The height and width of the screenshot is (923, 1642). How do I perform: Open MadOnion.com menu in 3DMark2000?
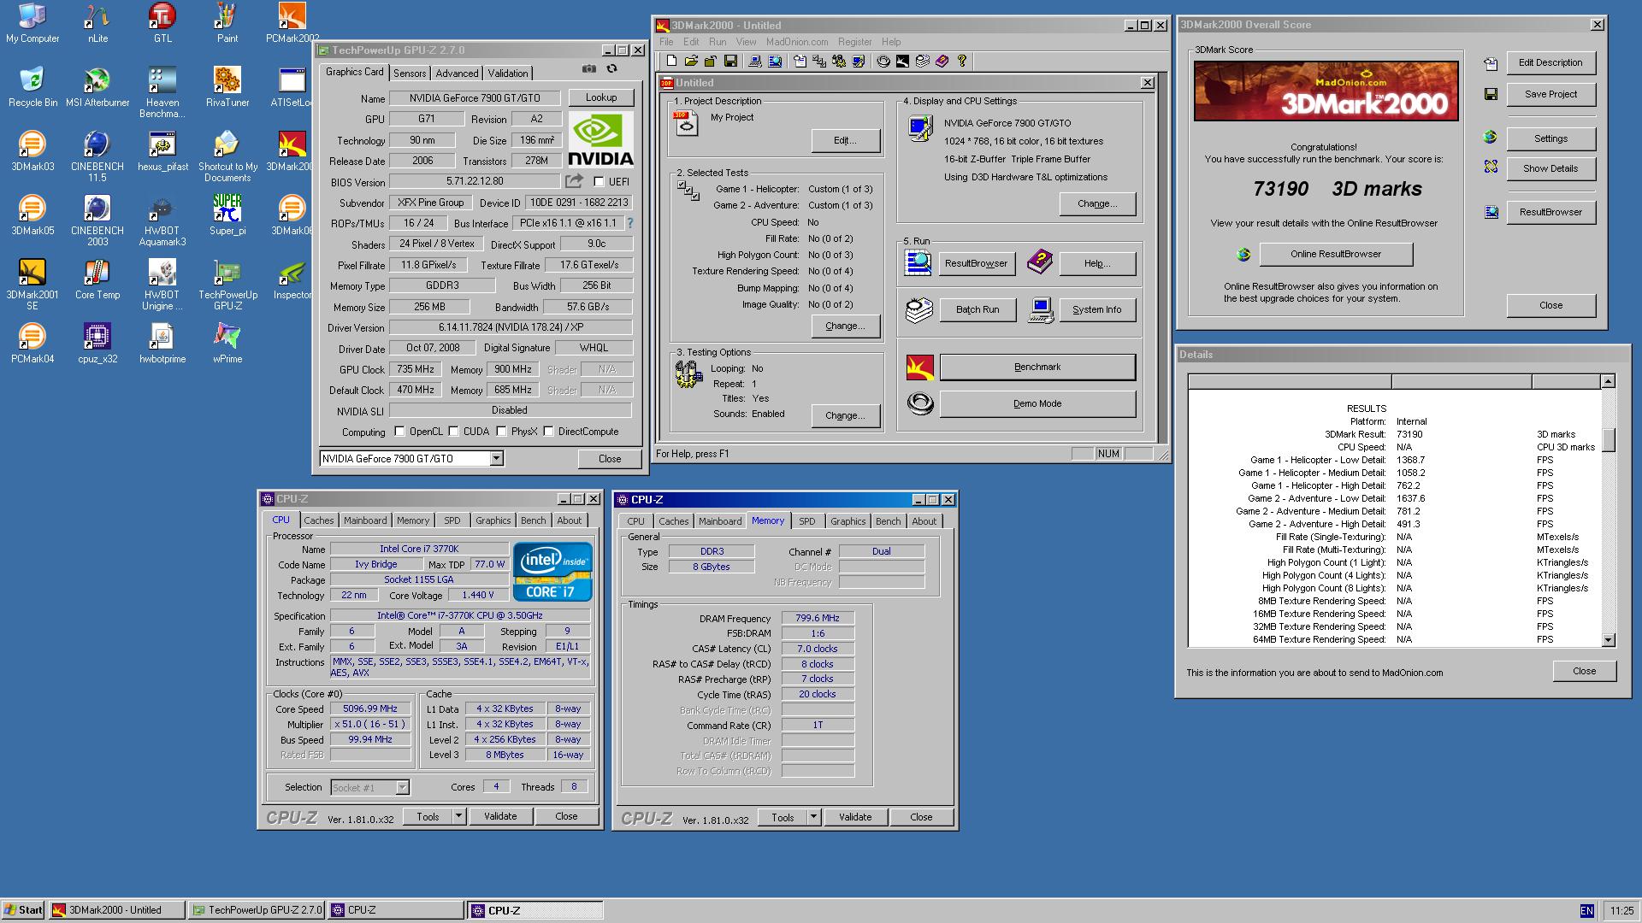click(x=797, y=42)
